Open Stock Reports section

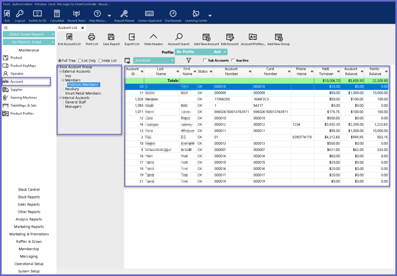29,197
